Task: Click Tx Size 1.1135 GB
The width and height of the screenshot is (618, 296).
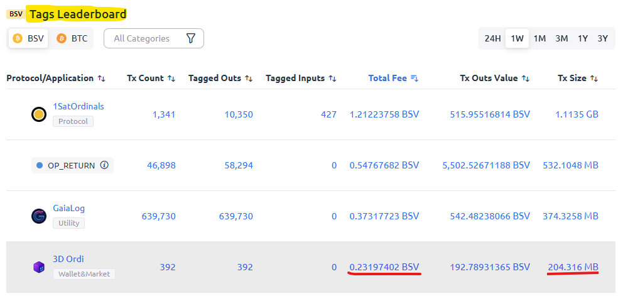Action: coord(577,114)
